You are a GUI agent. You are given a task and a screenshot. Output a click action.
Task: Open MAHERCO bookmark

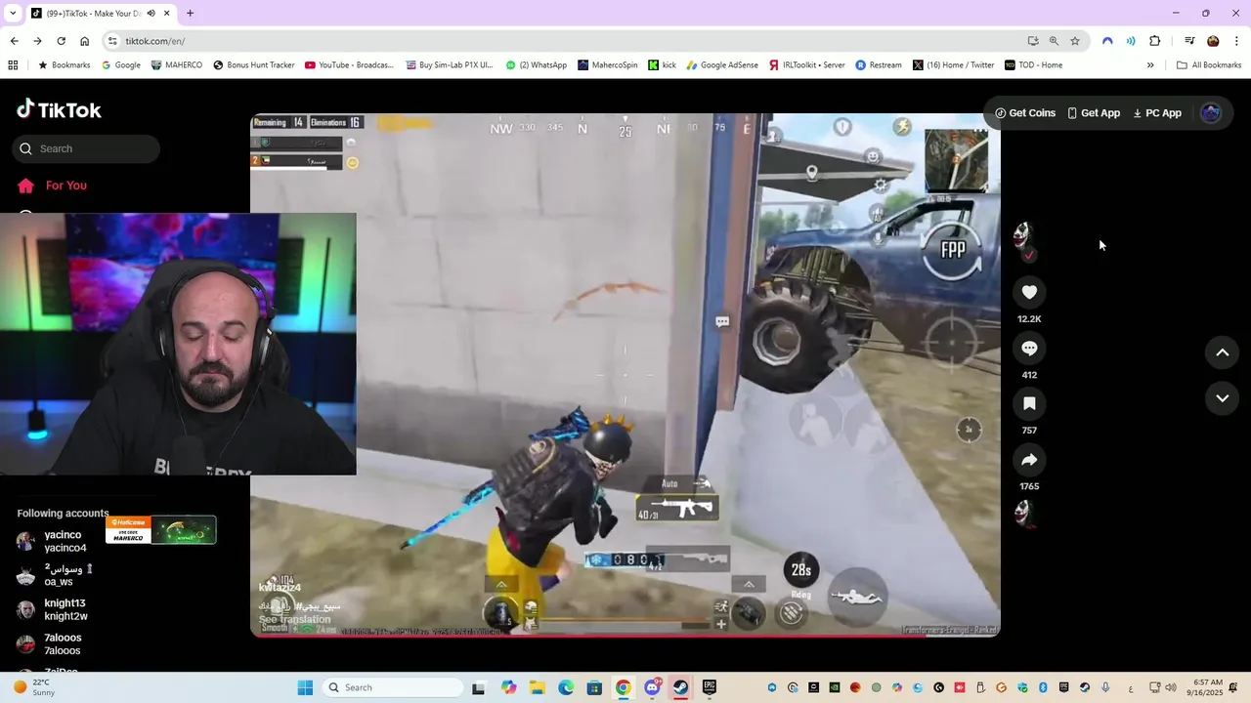(177, 65)
